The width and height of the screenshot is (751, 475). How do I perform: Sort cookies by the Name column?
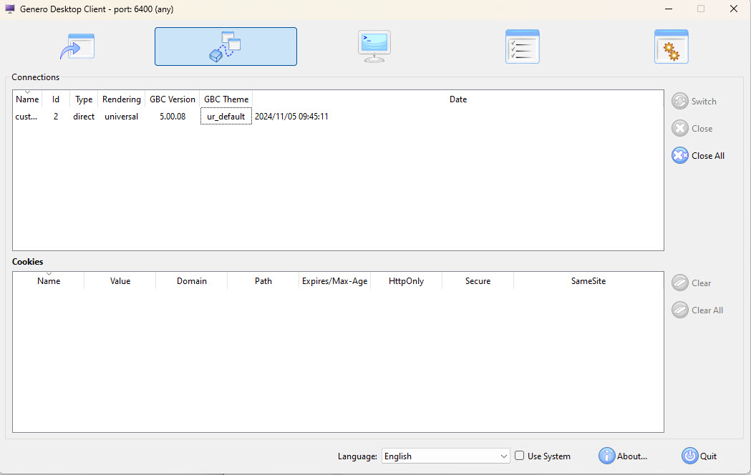(48, 280)
